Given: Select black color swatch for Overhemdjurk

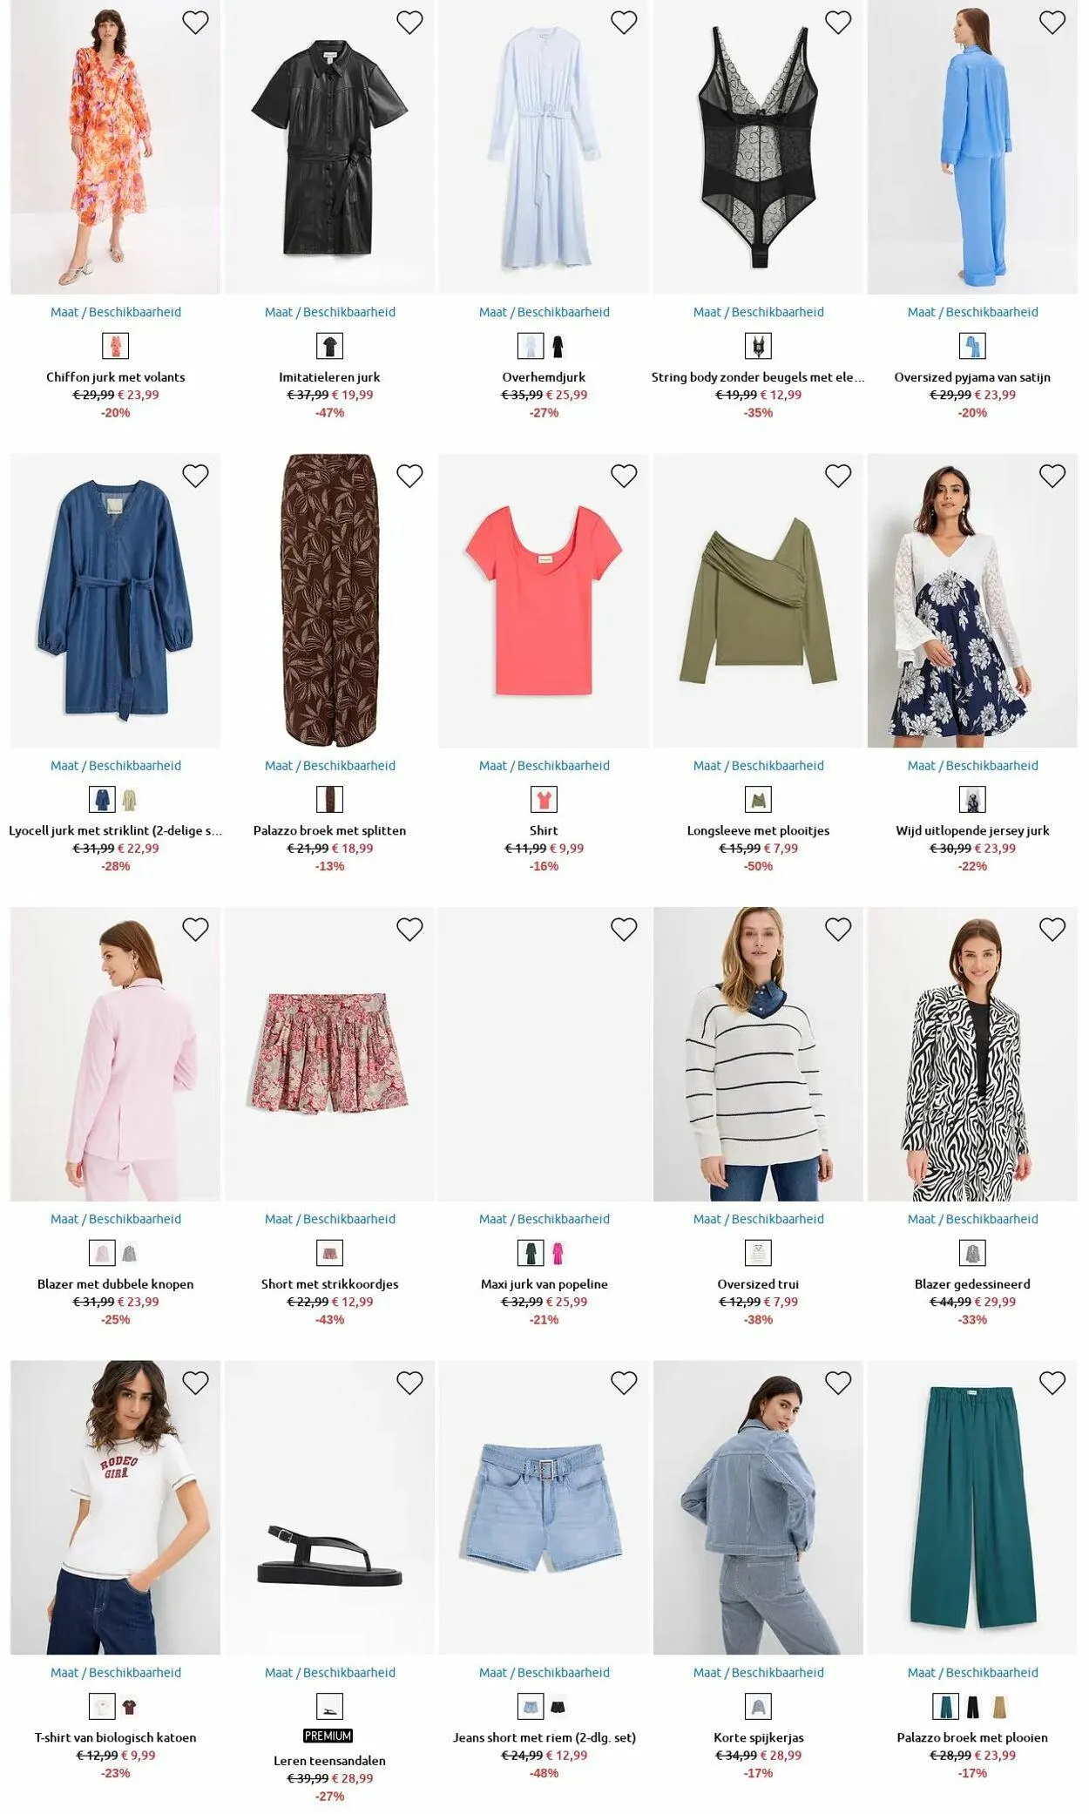Looking at the screenshot, I should (x=558, y=346).
